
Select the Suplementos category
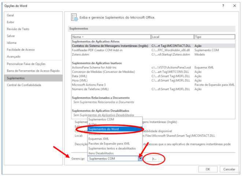[33, 78]
